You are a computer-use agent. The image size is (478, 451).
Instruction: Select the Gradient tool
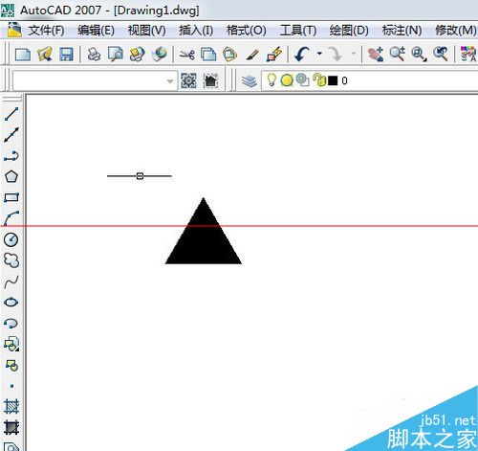11,427
